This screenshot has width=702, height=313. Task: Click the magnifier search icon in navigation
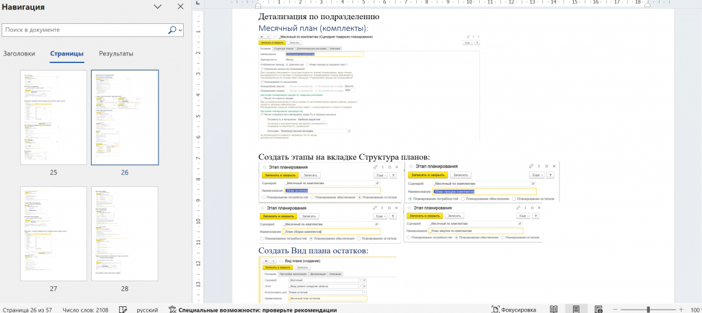(172, 30)
